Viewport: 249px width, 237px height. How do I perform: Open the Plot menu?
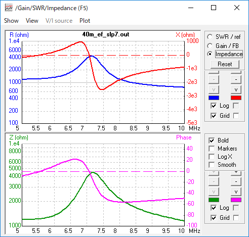point(85,21)
